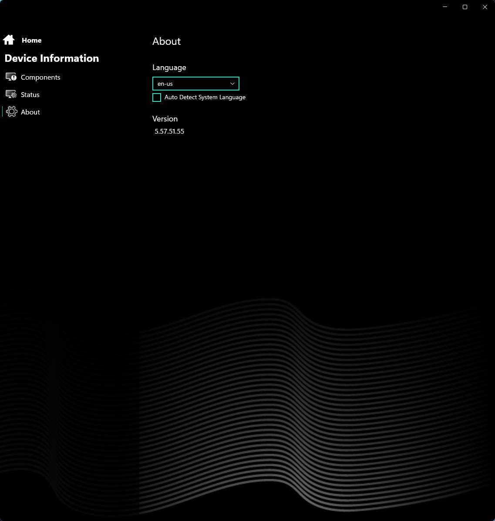Click Auto Detect System Language text

point(205,97)
